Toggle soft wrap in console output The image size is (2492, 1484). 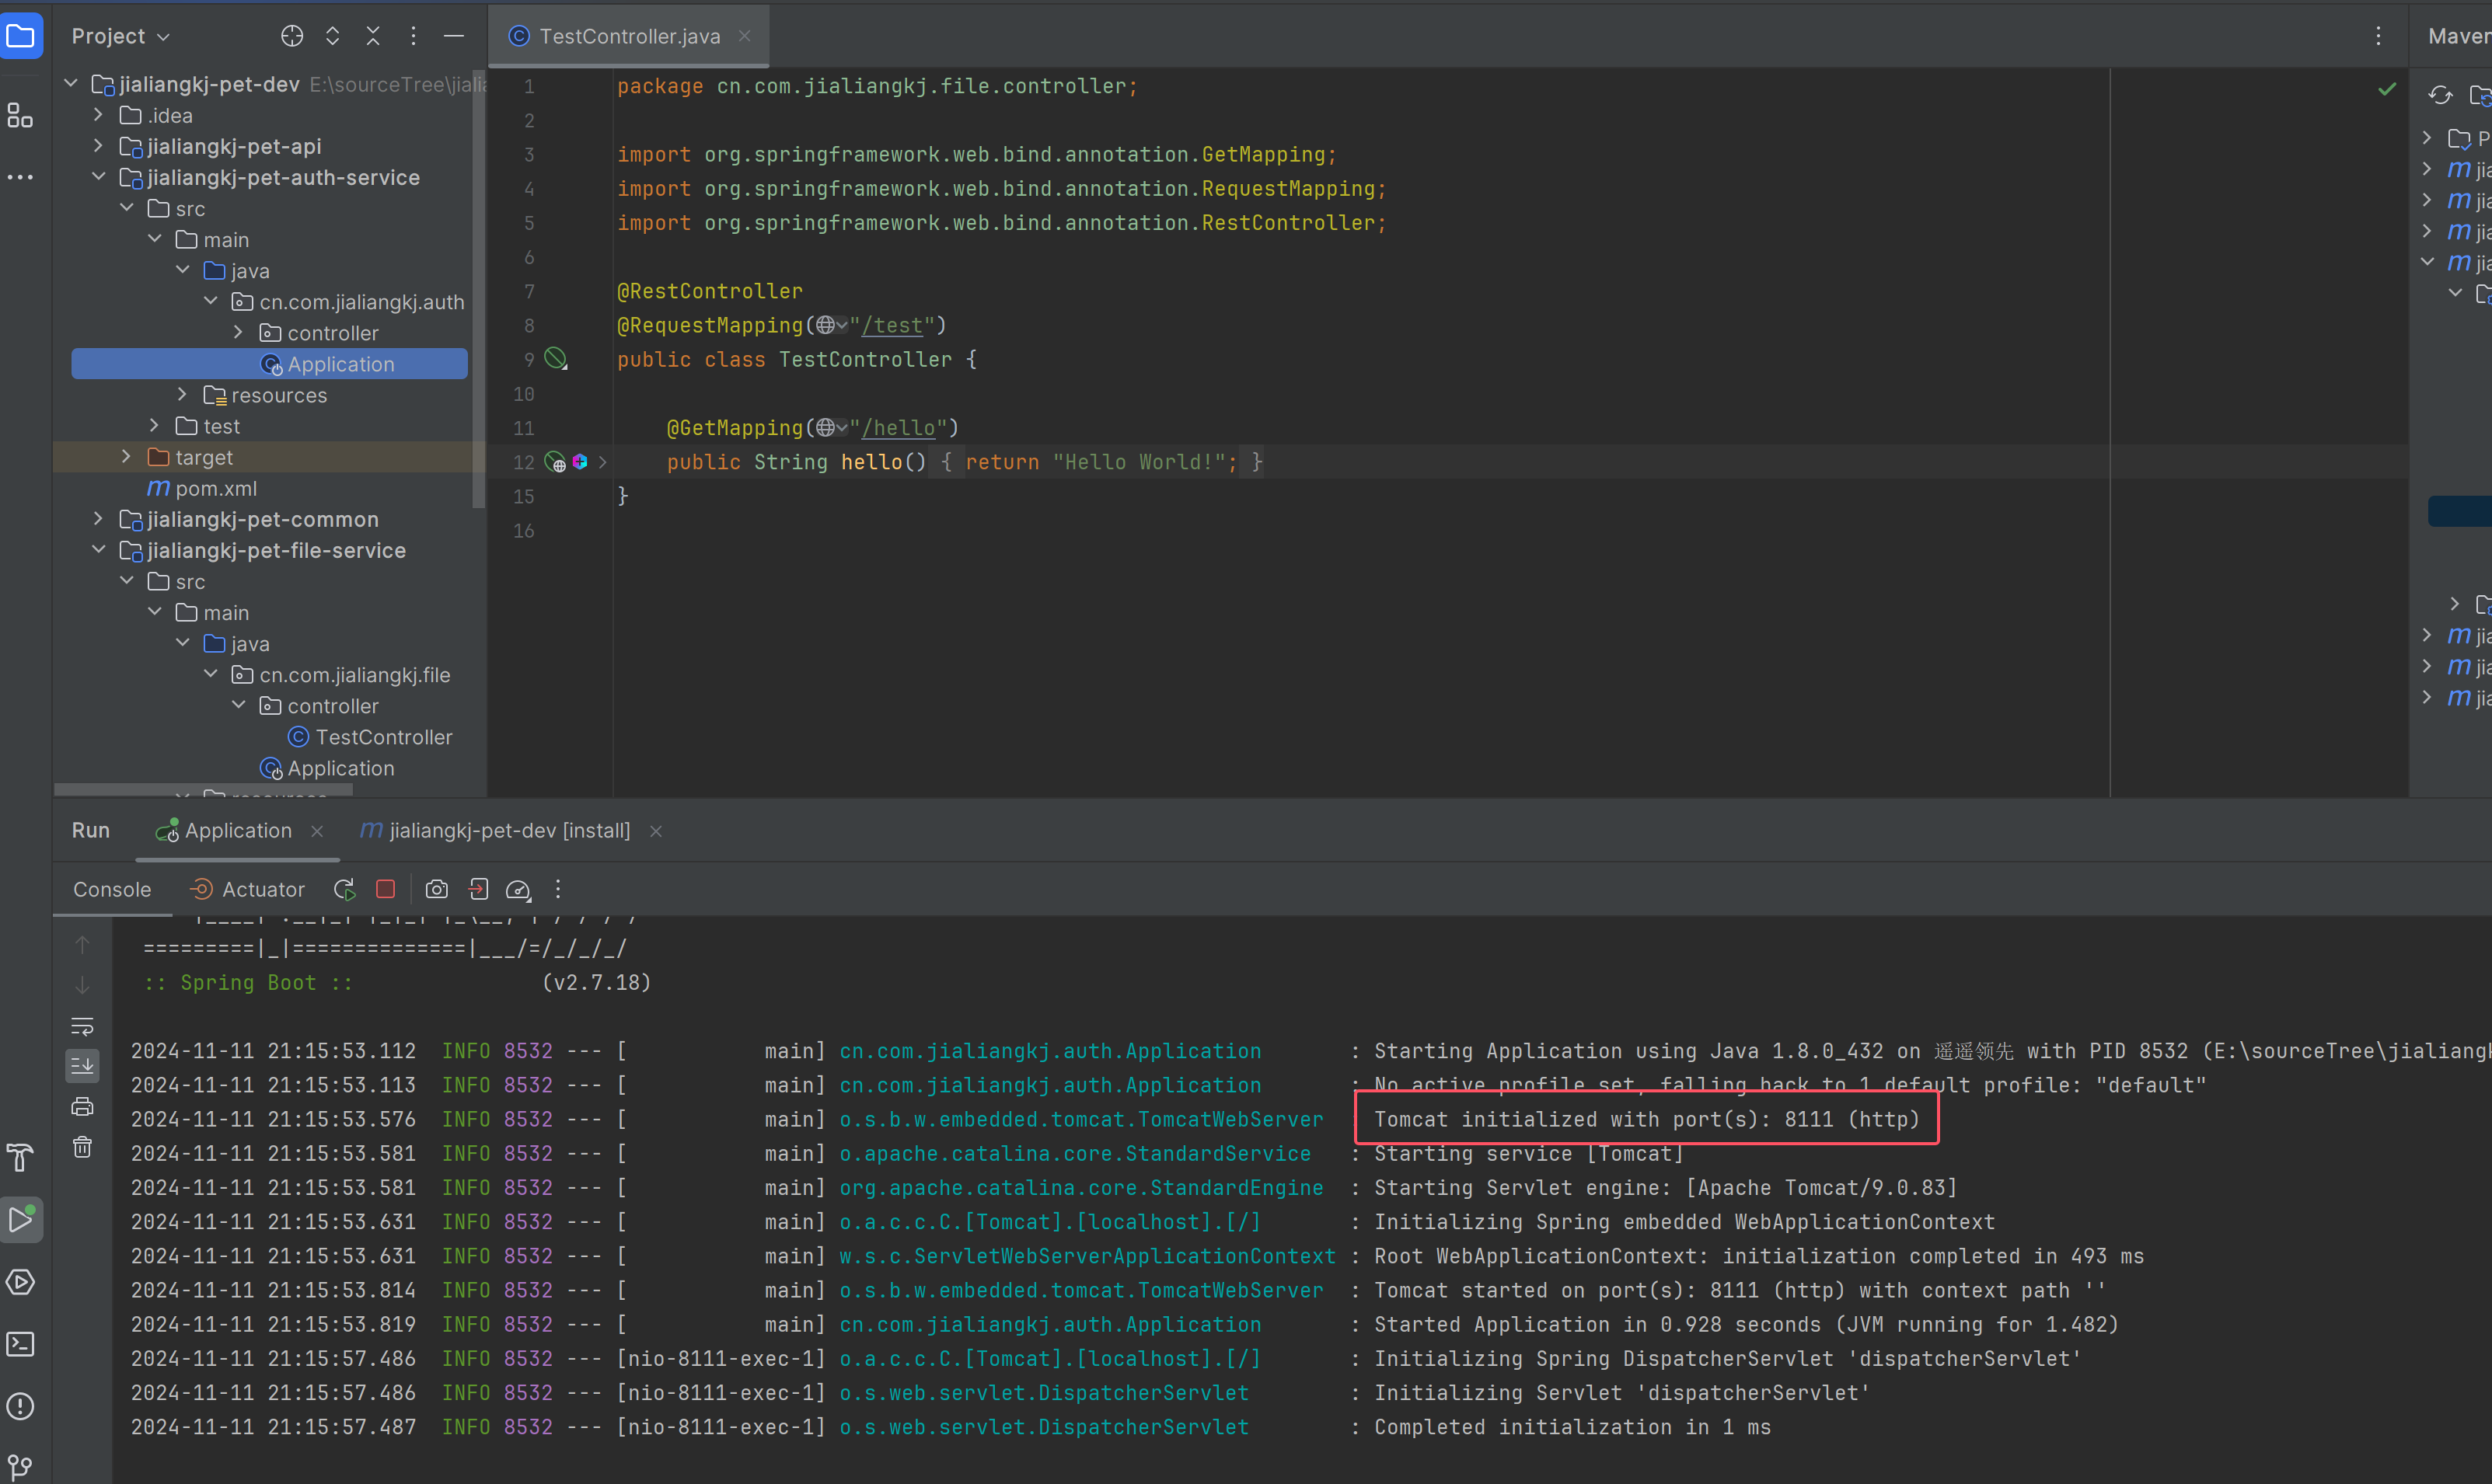[83, 1025]
